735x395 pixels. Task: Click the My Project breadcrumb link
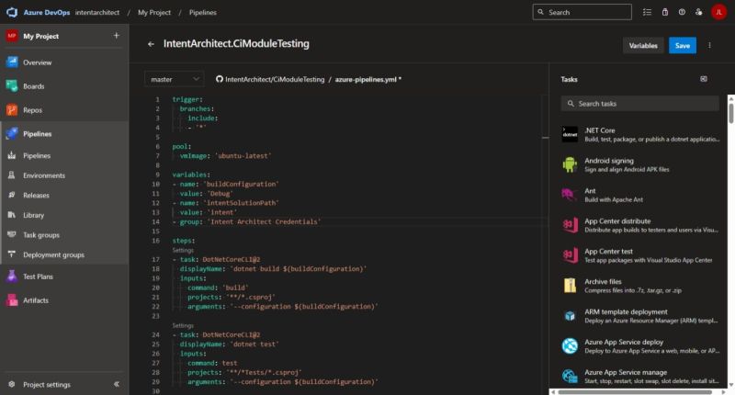coord(154,12)
